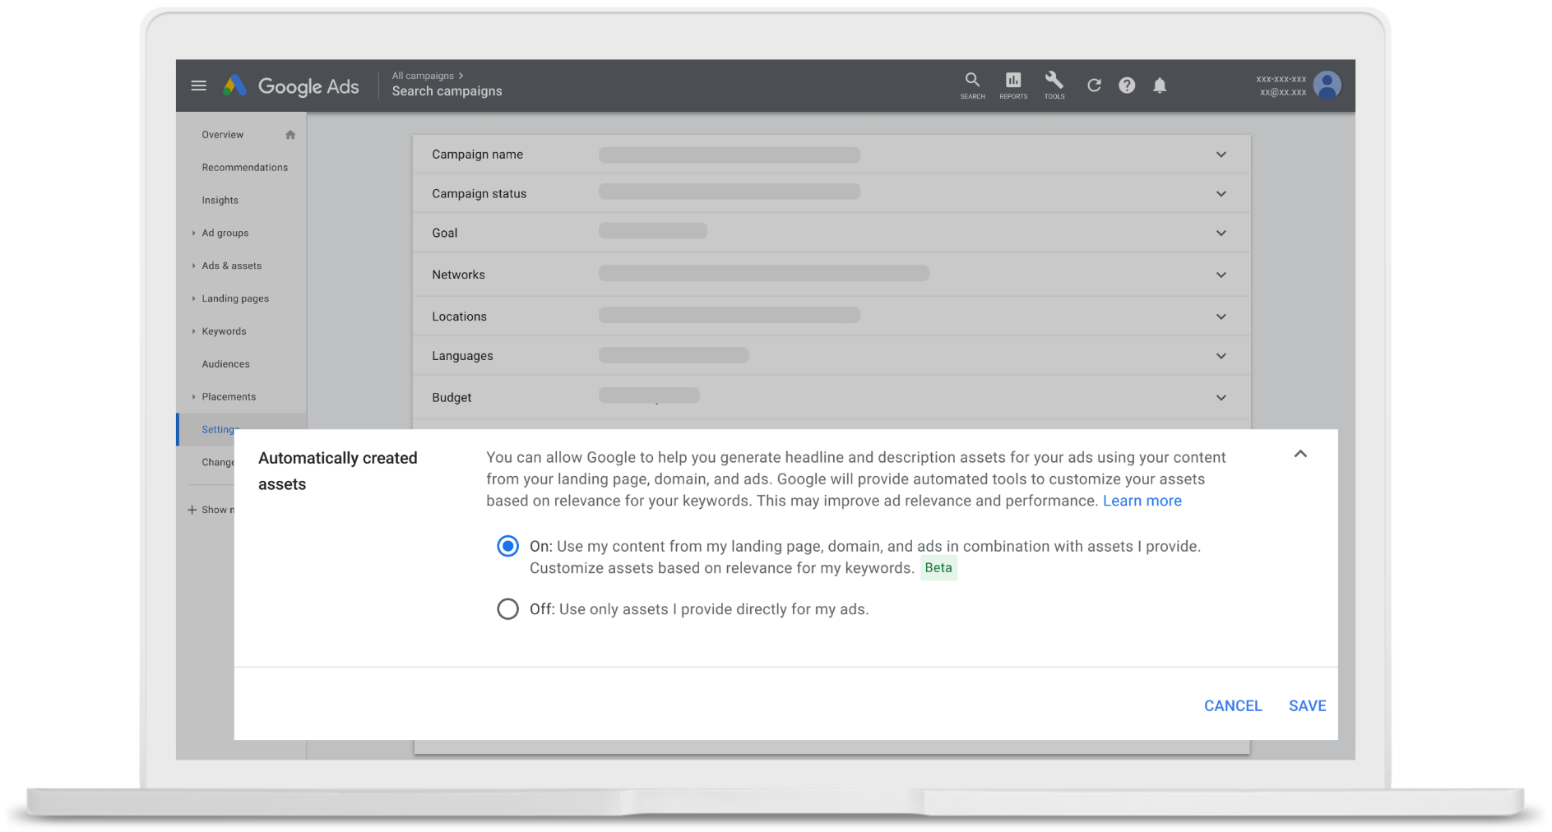The height and width of the screenshot is (832, 1552).
Task: Open the notifications bell
Action: (x=1160, y=85)
